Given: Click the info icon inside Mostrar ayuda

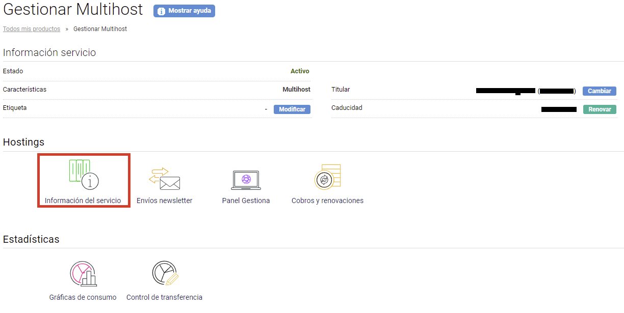Looking at the screenshot, I should [x=161, y=11].
